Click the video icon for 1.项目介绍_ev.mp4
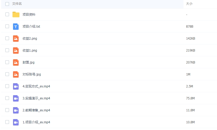217x130 pixels. coord(16,122)
